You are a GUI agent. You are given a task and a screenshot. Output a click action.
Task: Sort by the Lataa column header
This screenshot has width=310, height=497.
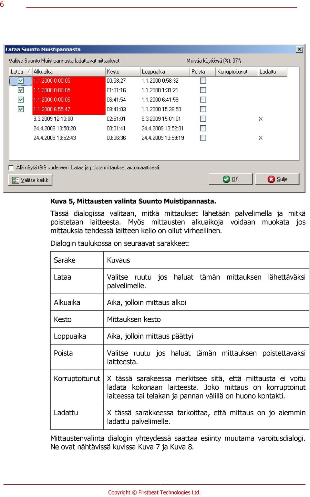click(21, 72)
